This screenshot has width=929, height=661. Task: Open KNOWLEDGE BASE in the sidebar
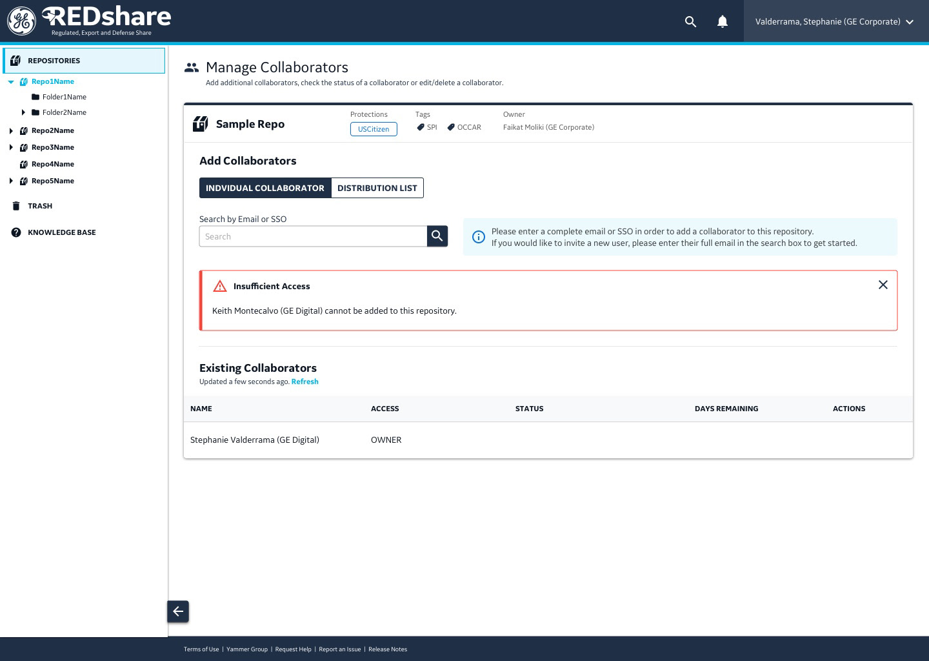pyautogui.click(x=62, y=232)
